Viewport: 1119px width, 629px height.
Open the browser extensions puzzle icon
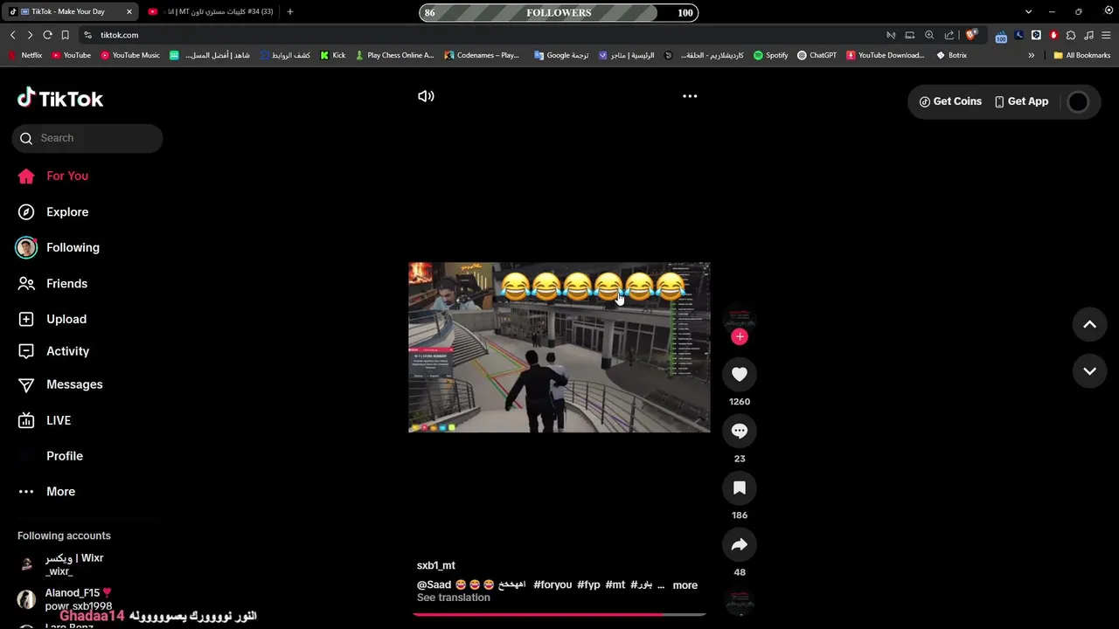(1071, 35)
